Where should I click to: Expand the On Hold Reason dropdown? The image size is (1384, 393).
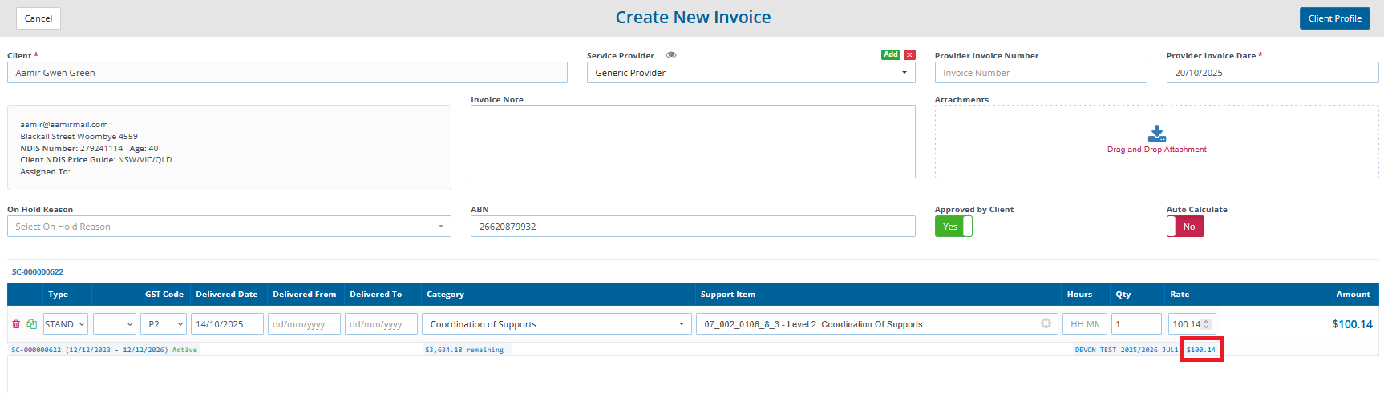click(229, 227)
